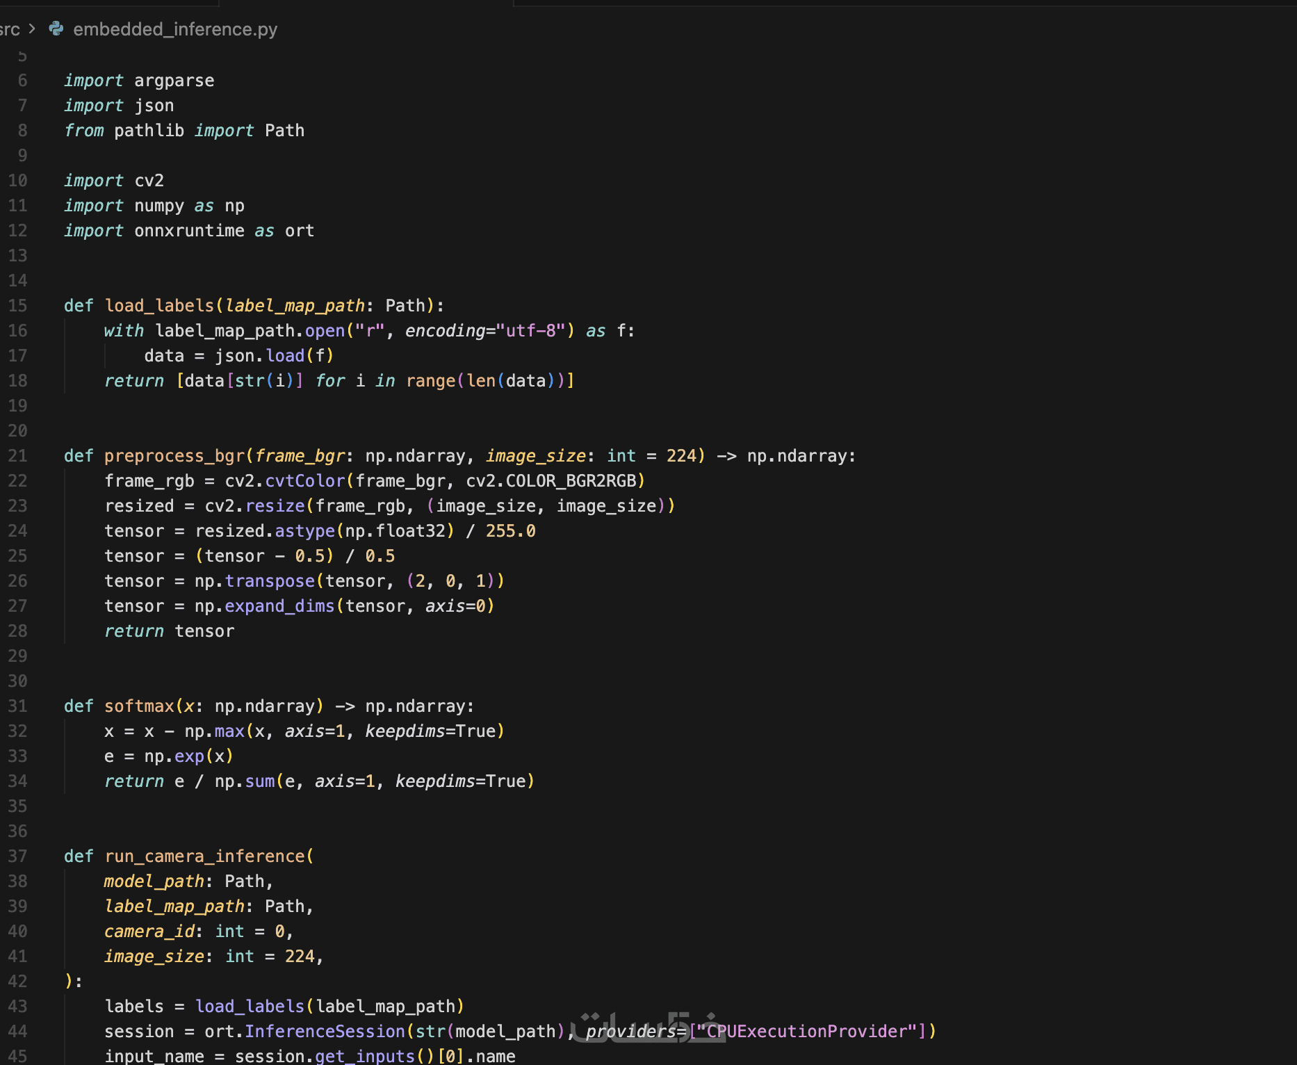Screen dimensions: 1297x1065
Task: Click line number 15 in the gutter
Action: coord(18,306)
